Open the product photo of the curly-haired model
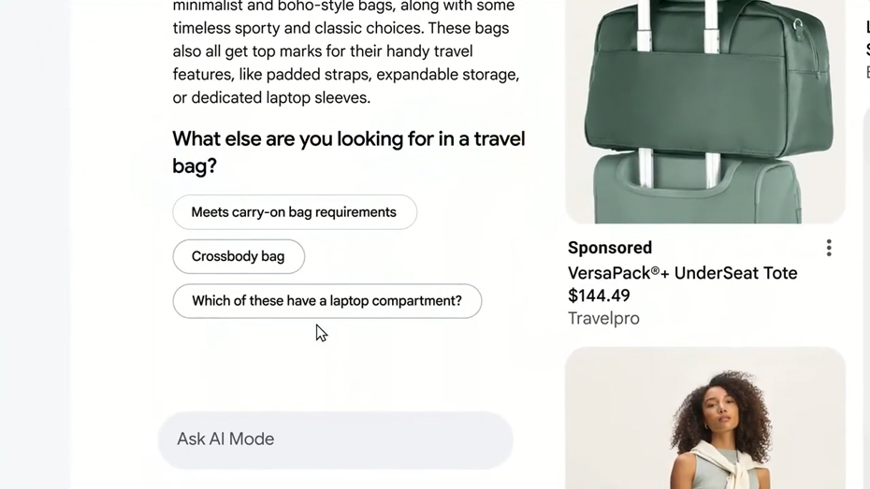 (x=705, y=418)
